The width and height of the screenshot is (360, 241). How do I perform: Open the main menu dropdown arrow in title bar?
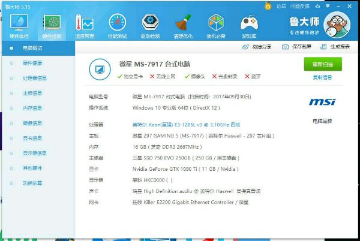click(x=328, y=6)
